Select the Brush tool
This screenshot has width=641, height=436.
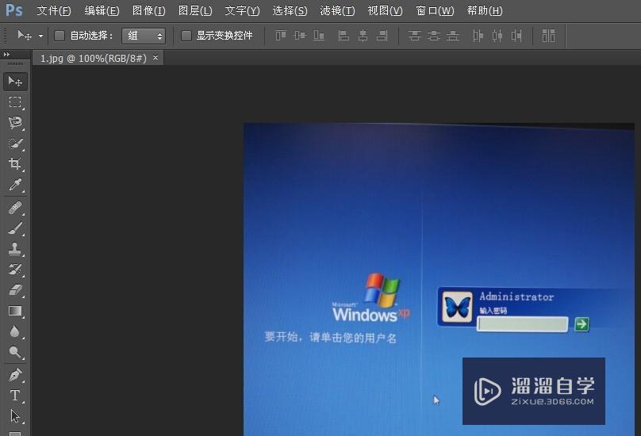point(15,228)
